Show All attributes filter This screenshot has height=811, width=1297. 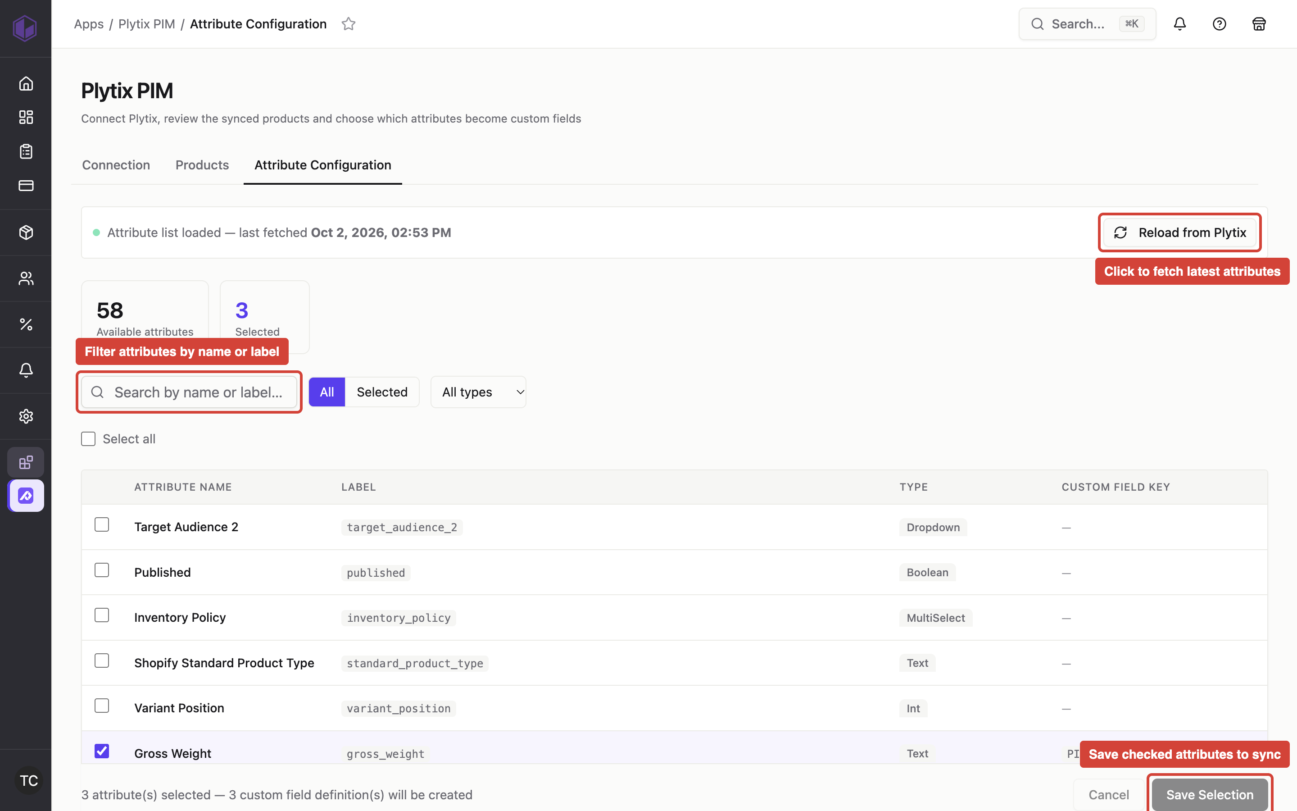327,392
